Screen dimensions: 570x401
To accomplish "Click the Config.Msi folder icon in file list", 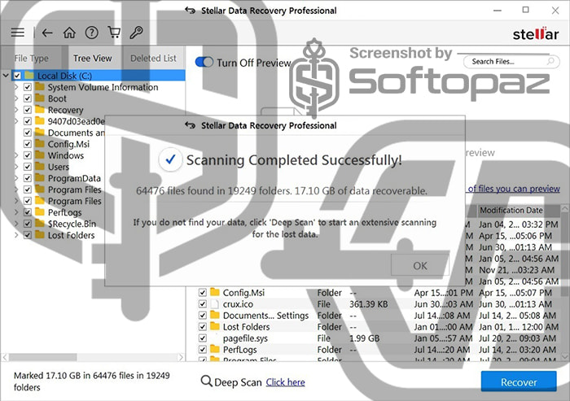I will (215, 292).
